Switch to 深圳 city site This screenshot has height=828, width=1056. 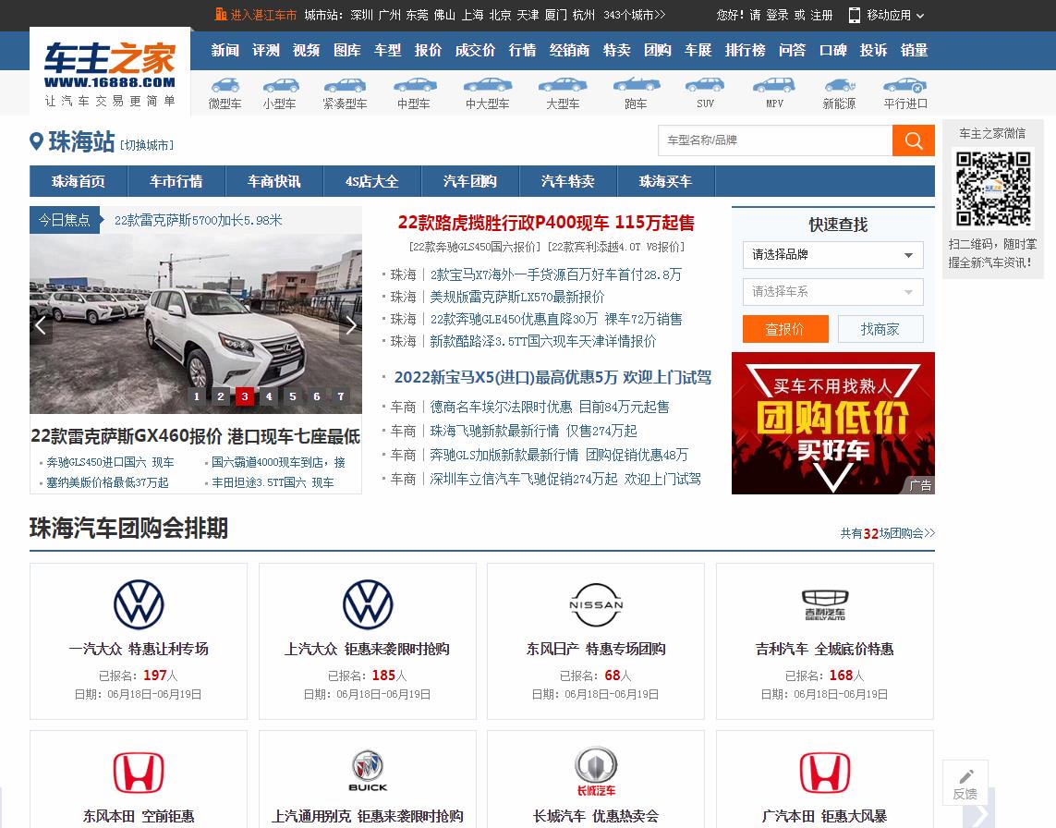click(x=361, y=15)
